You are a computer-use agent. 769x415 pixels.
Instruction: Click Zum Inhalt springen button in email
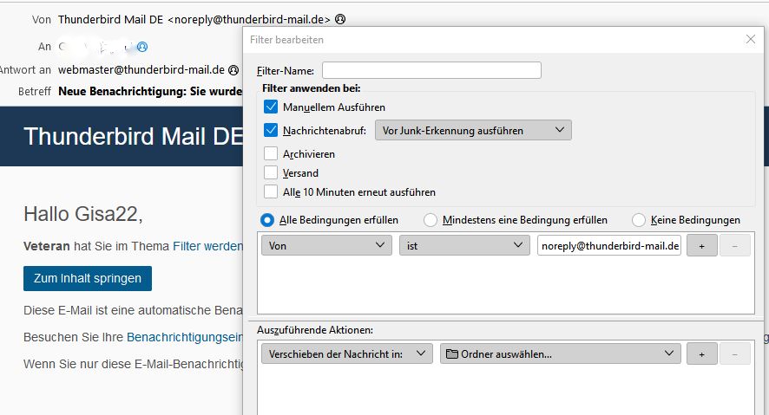tap(88, 278)
